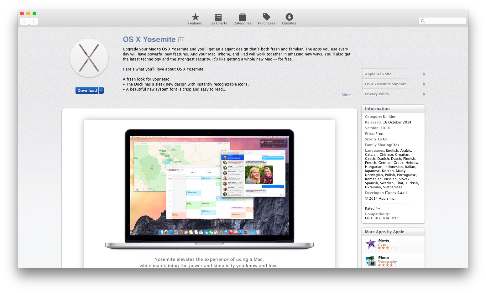This screenshot has width=486, height=293.
Task: Open the Purchases tag icon
Action: tap(267, 17)
